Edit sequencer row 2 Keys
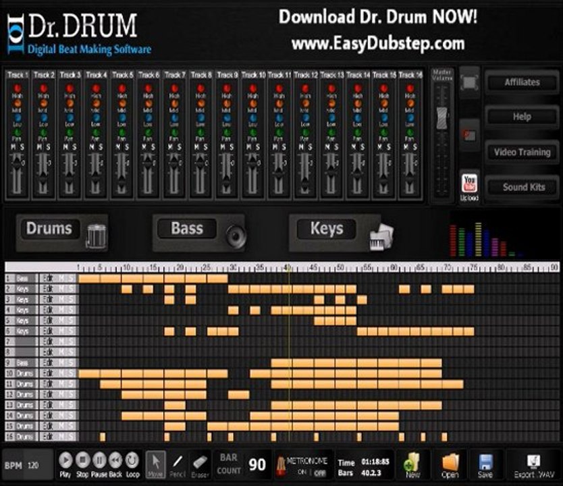 (x=48, y=289)
